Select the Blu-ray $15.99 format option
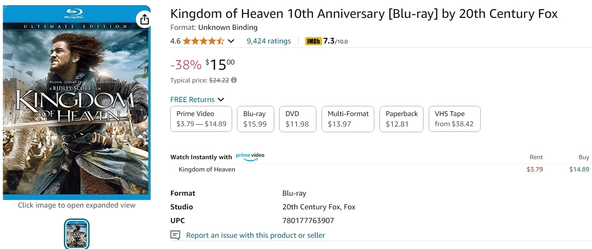 (x=255, y=119)
